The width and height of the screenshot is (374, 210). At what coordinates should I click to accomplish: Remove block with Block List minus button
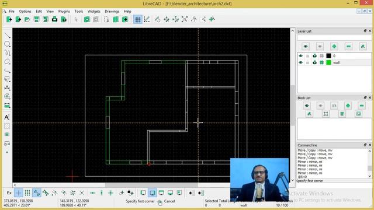coord(362,106)
